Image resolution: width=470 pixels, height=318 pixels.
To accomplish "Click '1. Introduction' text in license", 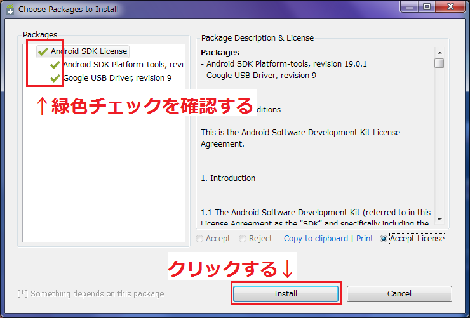I will (228, 178).
